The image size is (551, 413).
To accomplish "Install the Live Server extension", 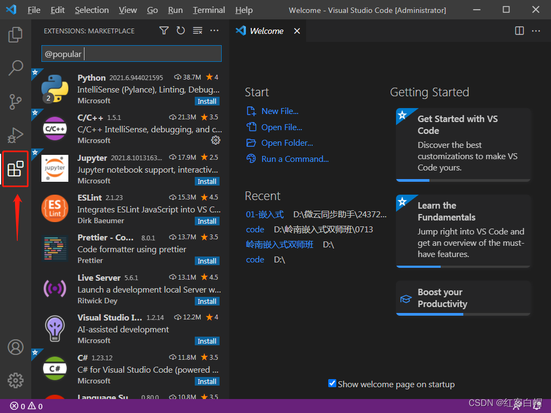I will [207, 302].
